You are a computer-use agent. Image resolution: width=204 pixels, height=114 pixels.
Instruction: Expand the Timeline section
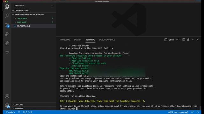click(x=19, y=108)
